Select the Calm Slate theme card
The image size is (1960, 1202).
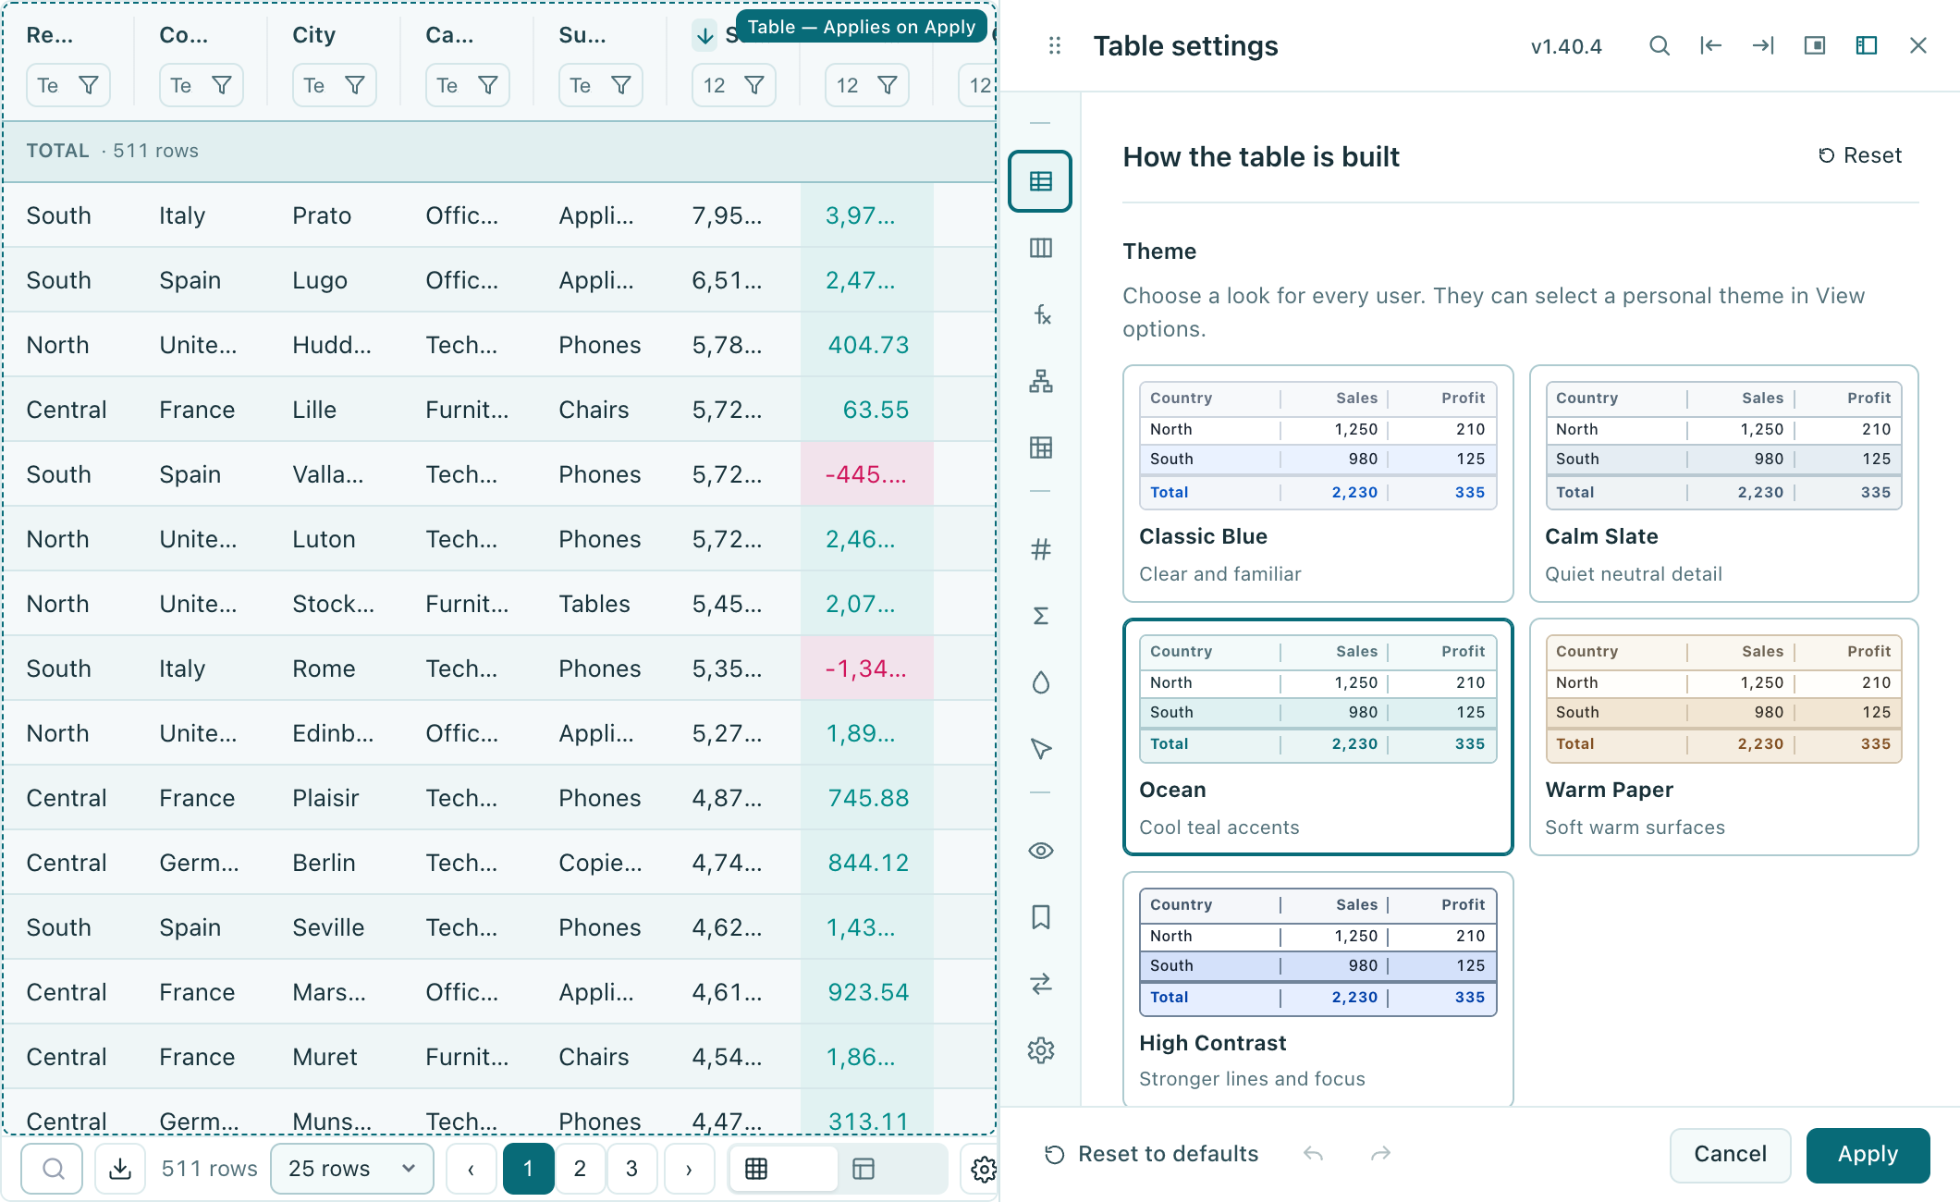[1723, 484]
